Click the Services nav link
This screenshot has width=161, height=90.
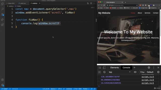(147, 13)
